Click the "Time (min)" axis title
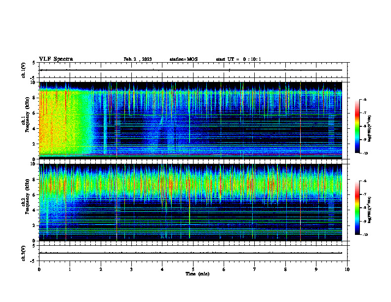The image size is (391, 302). pos(197,274)
